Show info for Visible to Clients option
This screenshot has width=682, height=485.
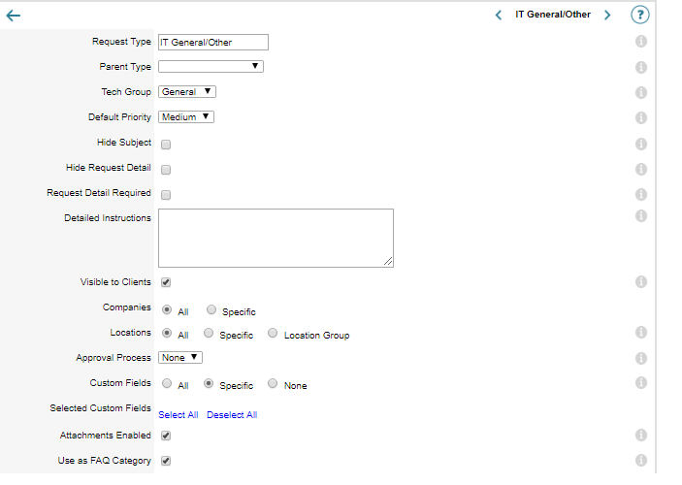click(x=641, y=282)
